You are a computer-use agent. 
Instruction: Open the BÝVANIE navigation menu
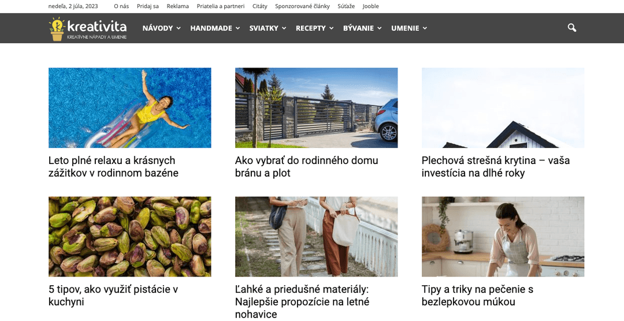[x=362, y=28]
